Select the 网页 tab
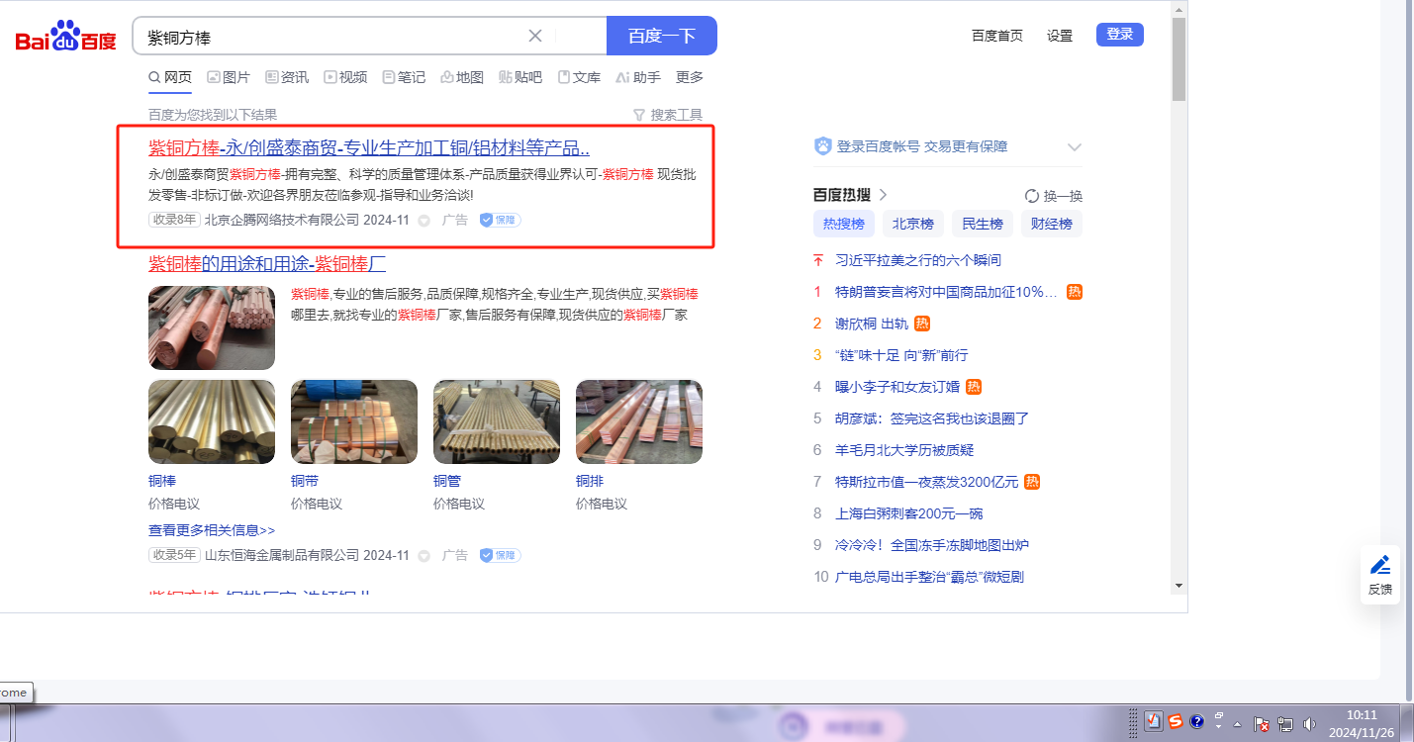 tap(170, 77)
